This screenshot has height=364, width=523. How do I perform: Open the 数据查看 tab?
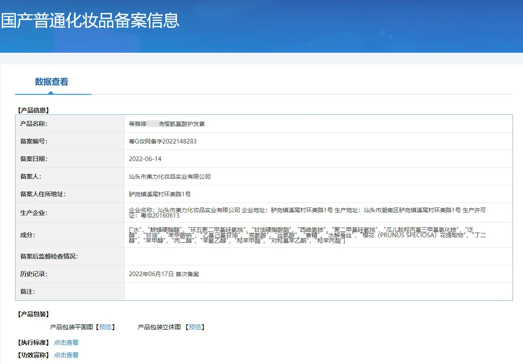[x=51, y=82]
